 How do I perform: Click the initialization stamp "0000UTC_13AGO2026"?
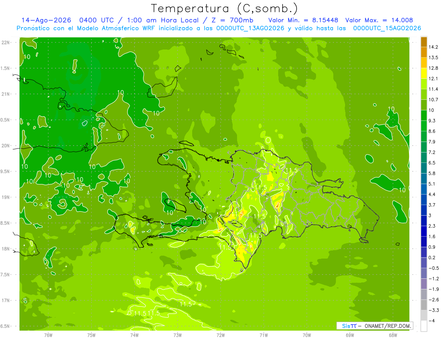(250, 28)
